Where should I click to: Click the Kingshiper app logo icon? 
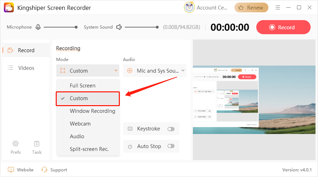[9, 7]
